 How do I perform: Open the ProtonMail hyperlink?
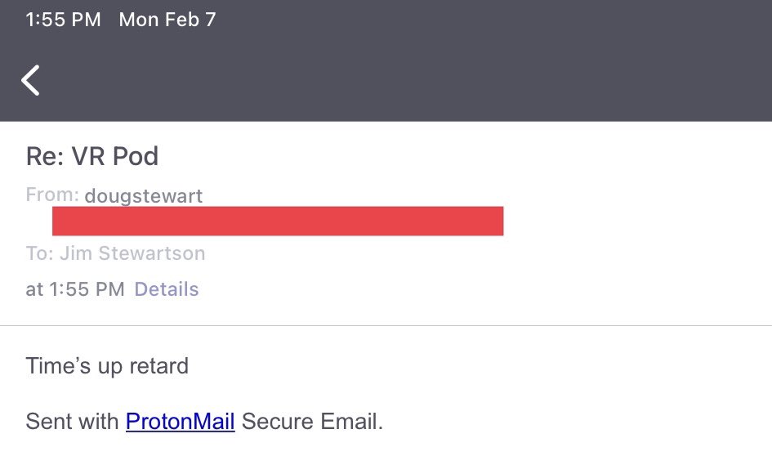[x=180, y=422]
